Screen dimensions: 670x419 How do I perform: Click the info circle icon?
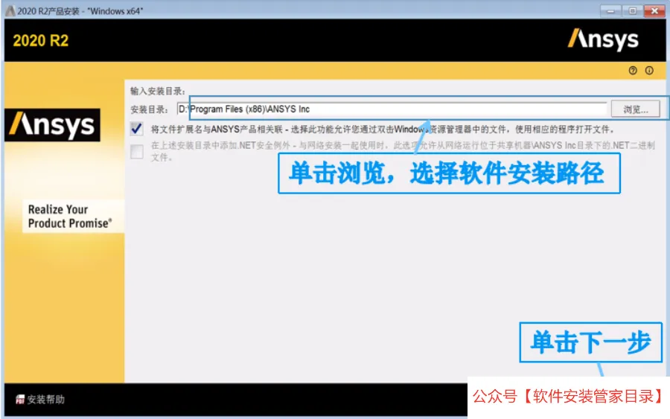click(649, 71)
